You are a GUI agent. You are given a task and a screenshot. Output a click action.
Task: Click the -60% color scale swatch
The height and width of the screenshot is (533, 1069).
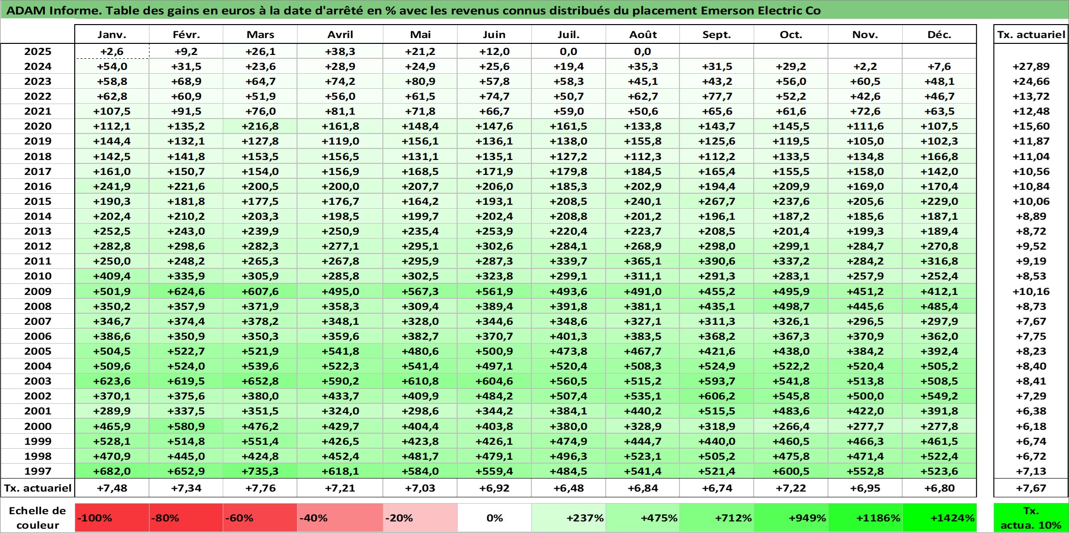[260, 518]
